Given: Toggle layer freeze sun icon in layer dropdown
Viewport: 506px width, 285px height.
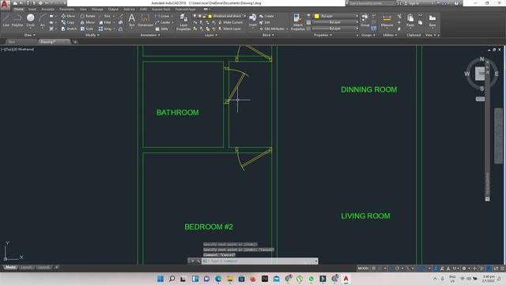Looking at the screenshot, I should coord(199,16).
